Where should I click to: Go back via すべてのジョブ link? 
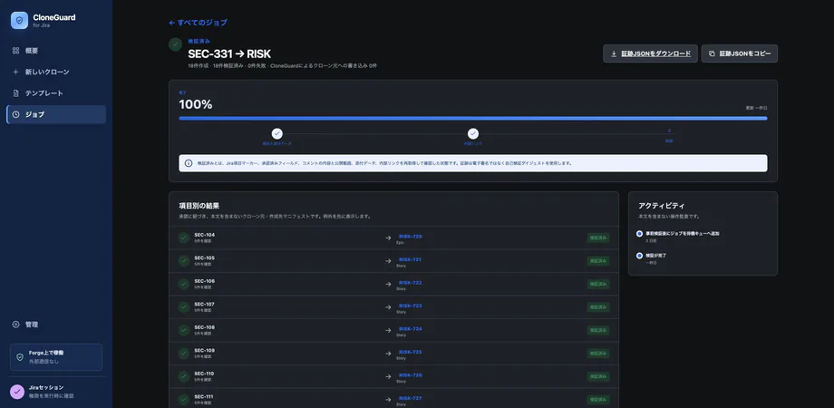(x=198, y=23)
